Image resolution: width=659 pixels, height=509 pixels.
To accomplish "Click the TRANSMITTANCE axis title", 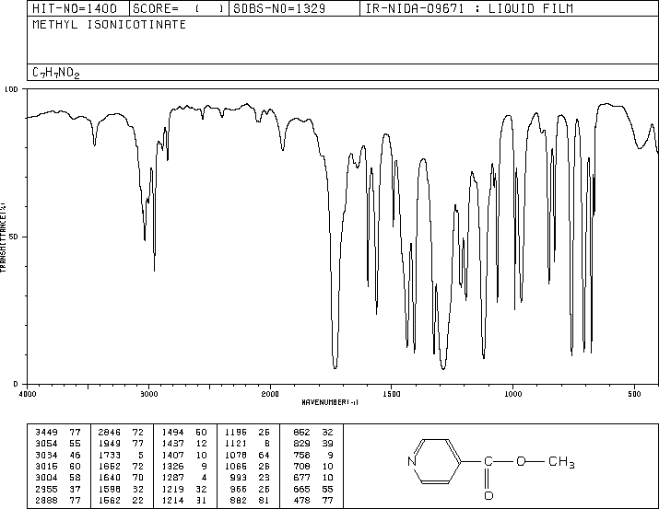I will (3, 237).
